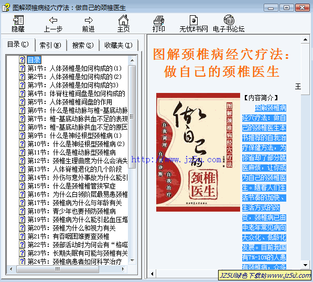313x282 pixels.
Task: Open 第2节：人体颈椎是如何构成的(2)
Action: pos(74,77)
